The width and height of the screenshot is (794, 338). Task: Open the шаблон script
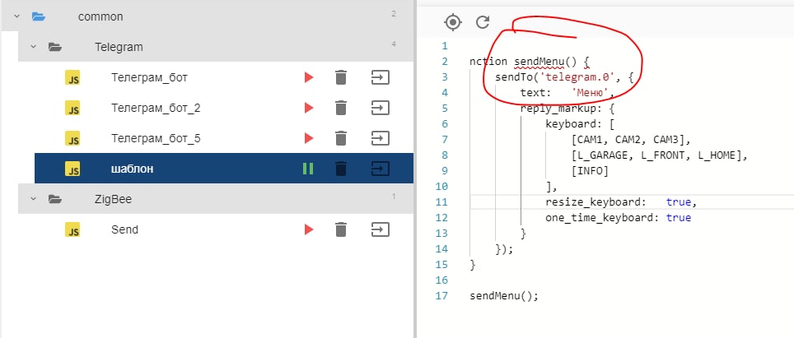point(132,169)
